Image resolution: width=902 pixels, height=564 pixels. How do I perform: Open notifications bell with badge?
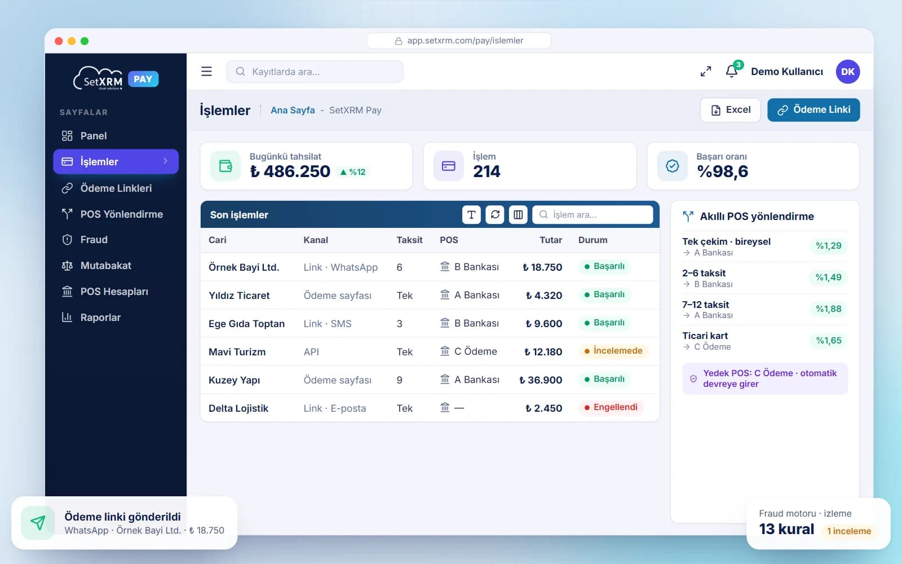(732, 70)
